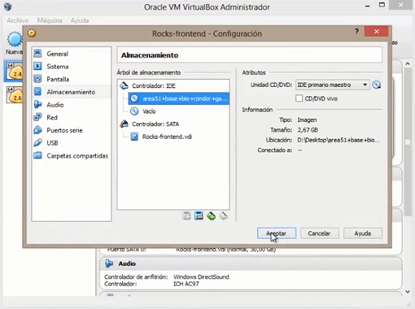Screen dimensions: 415x309
Task: Click the dialog question mark help button
Action: [x=356, y=32]
